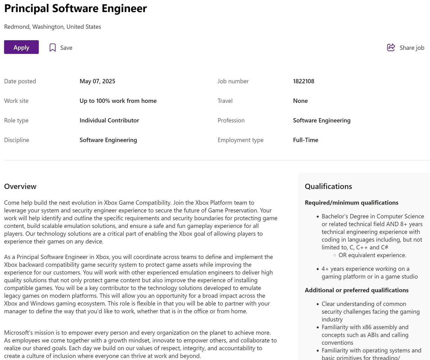Click the '4+ years experience' bullet
The height and width of the screenshot is (360, 430).
(x=370, y=273)
